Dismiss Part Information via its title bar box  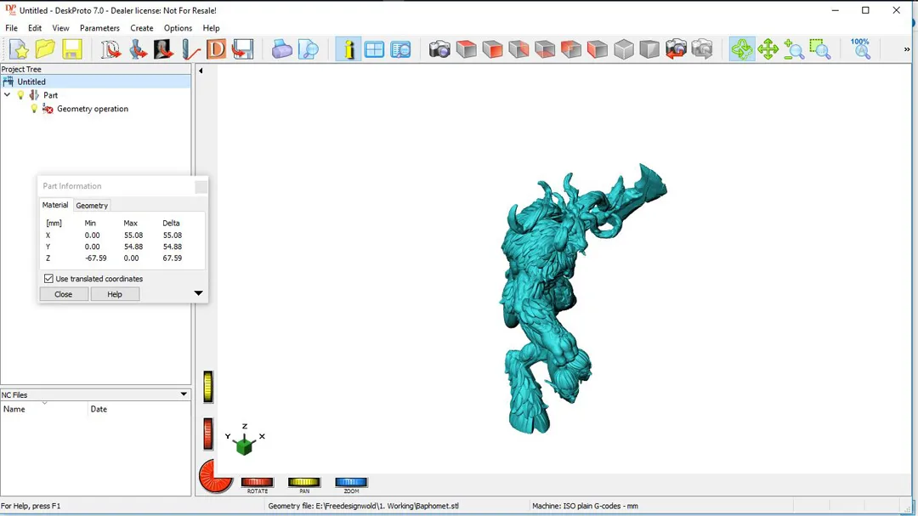point(201,186)
